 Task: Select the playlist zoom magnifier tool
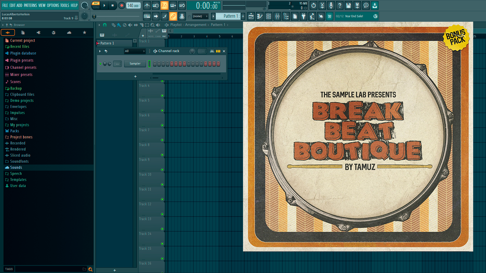pos(152,25)
